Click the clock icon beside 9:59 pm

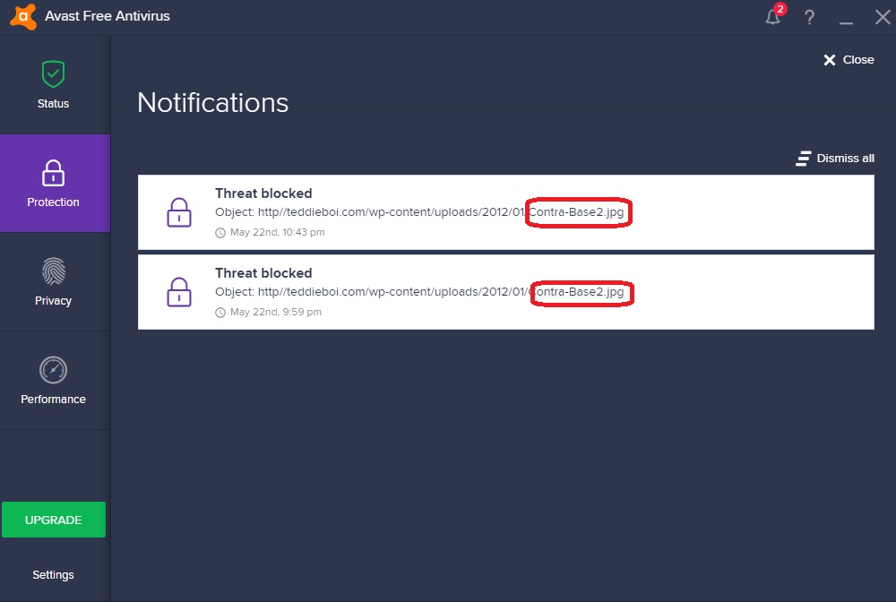(x=220, y=313)
